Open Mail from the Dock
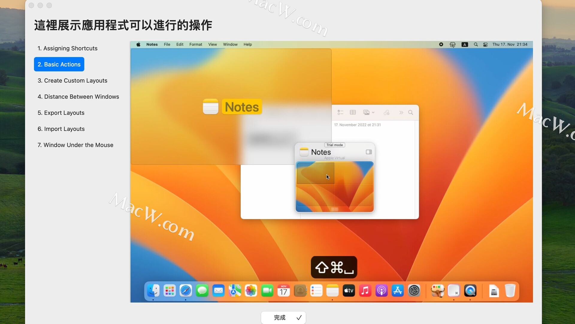Image resolution: width=575 pixels, height=324 pixels. click(218, 291)
